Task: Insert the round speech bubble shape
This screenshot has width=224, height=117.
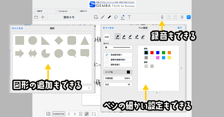Action: [x=72, y=53]
